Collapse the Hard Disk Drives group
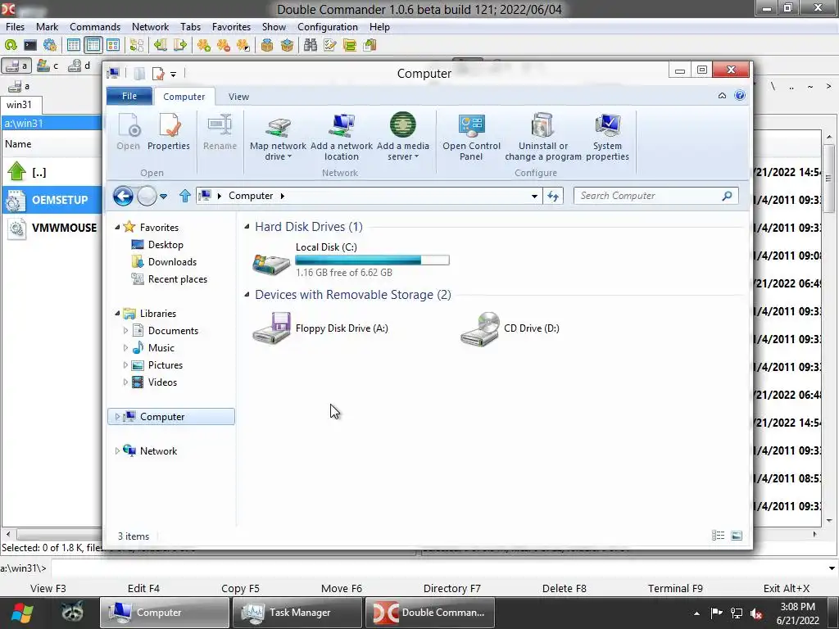Image resolution: width=839 pixels, height=629 pixels. point(247,227)
